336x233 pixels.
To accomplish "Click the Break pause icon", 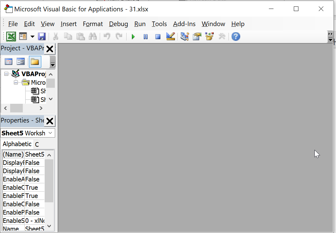I will [x=145, y=37].
